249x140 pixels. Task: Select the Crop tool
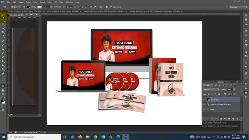3,32
